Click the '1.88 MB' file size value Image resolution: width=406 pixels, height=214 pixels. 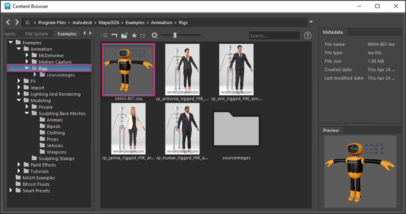coord(376,61)
